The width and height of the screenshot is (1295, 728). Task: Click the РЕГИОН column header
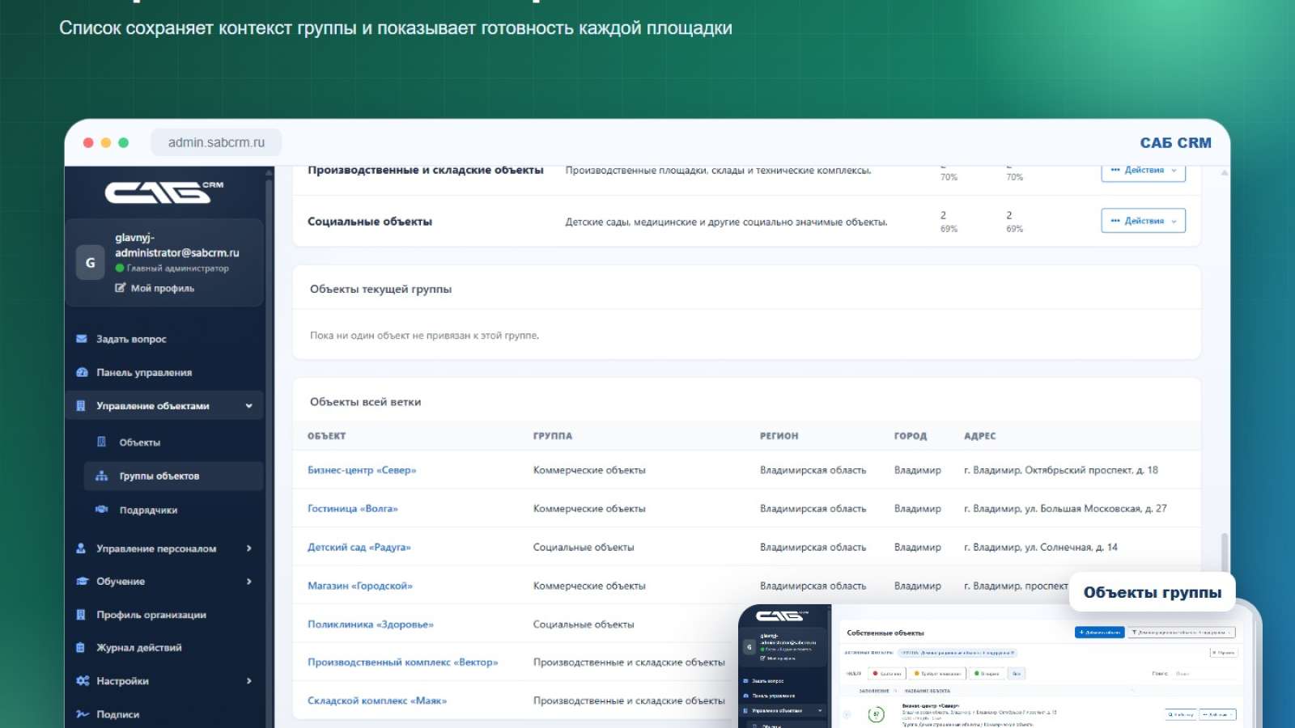coord(779,436)
